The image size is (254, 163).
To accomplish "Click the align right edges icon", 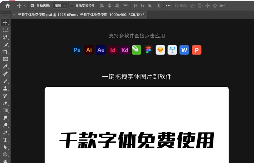I will point(117,6).
